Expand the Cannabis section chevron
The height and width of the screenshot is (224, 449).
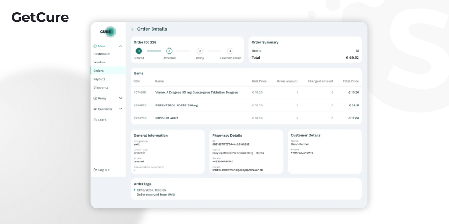coord(120,109)
